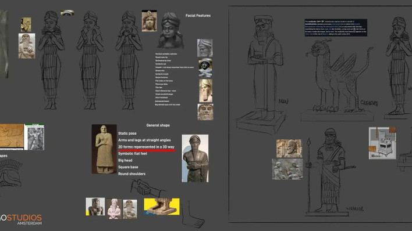412x231 pixels.
Task: Select the statue feet photo on yellow background
Action: click(x=162, y=207)
